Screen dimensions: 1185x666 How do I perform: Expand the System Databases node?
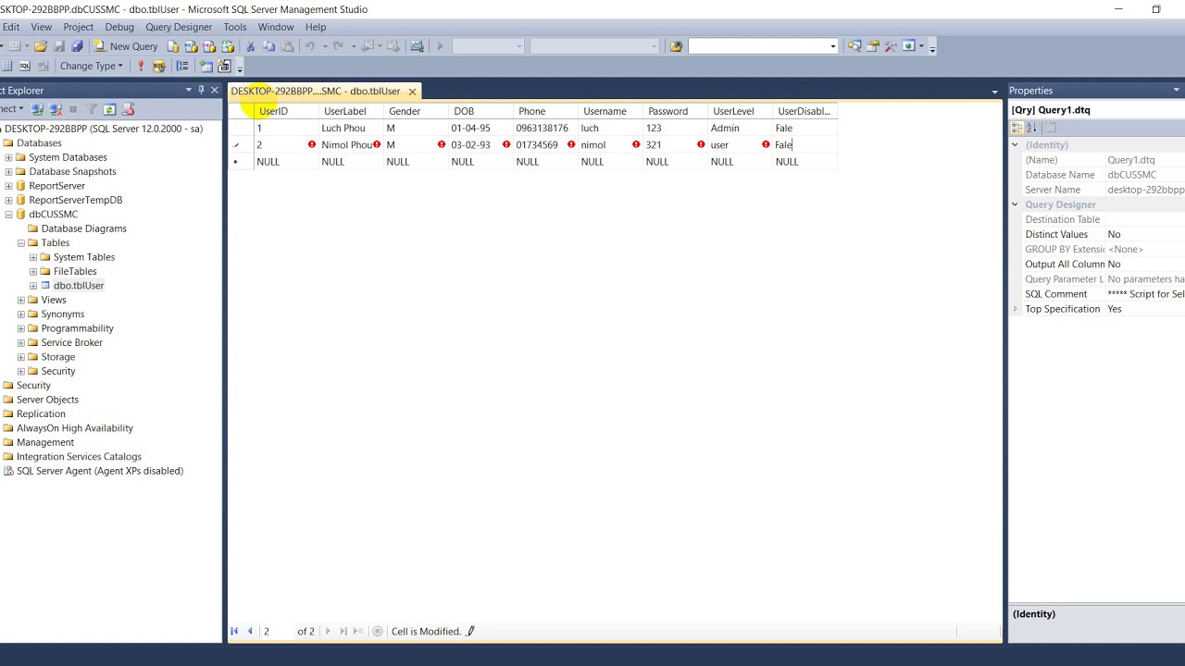click(8, 157)
